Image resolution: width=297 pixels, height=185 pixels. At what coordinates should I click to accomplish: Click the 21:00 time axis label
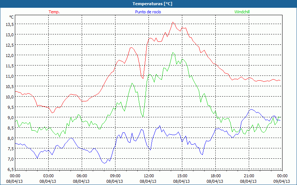point(249,176)
